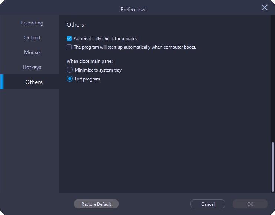Confirm settings with the OK button
The image size is (275, 215).
[250, 204]
